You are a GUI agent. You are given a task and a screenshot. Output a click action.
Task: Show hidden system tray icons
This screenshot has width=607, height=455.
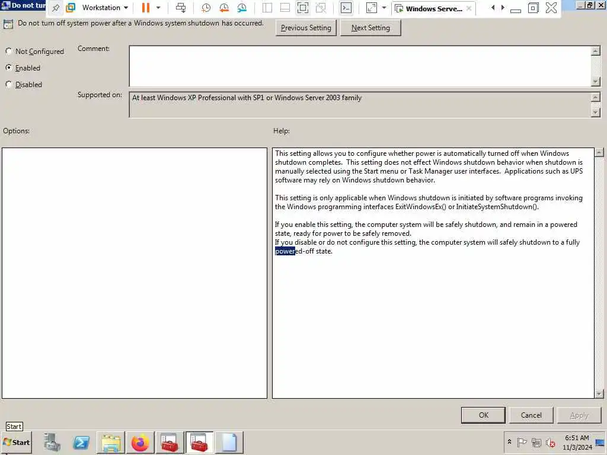pos(509,442)
